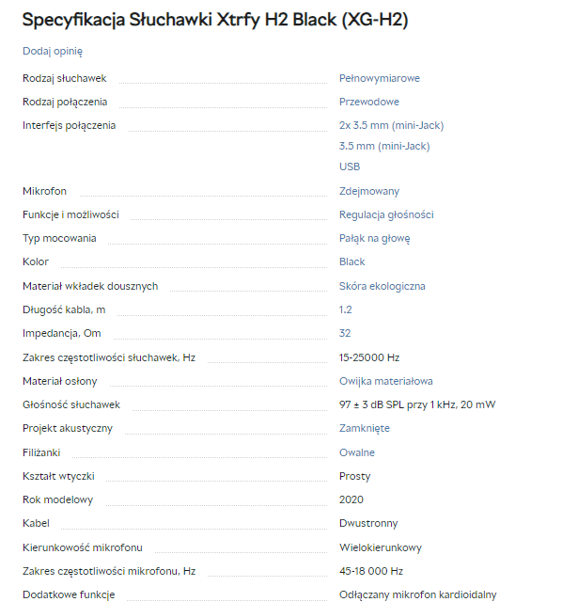Click the Wielokierunkowy microphone directionality value
This screenshot has height=602, width=562.
click(x=381, y=547)
